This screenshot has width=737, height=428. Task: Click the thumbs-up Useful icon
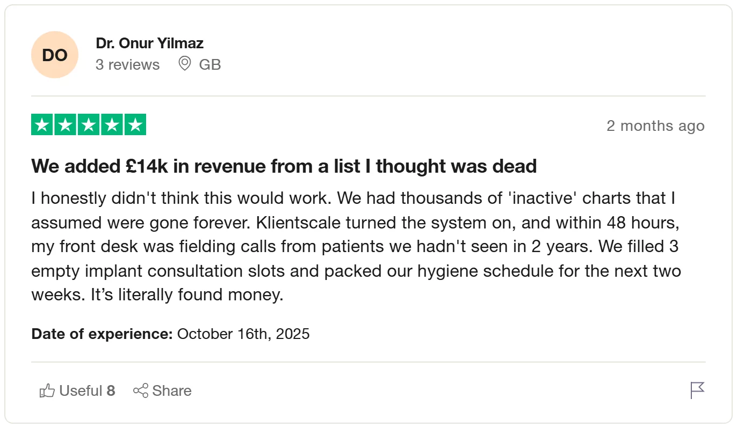click(47, 390)
